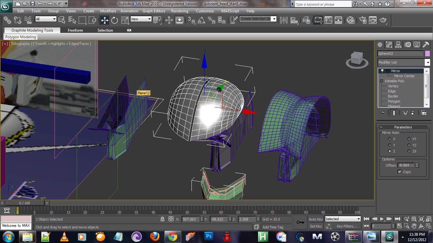Viewport: 433px width, 243px height.
Task: Uncheck the Copy checkbox in Options
Action: coord(399,172)
